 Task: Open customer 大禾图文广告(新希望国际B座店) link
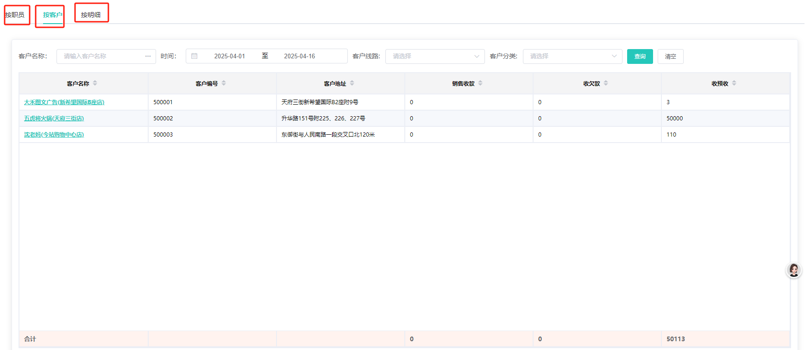(x=64, y=102)
